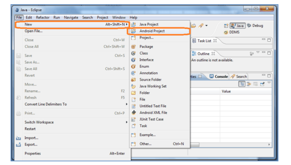Open the Window menu
This screenshot has width=291, height=165.
119,17
